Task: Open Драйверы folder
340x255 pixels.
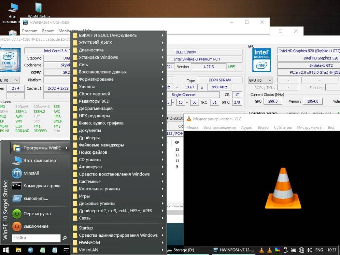Action: pos(118,138)
